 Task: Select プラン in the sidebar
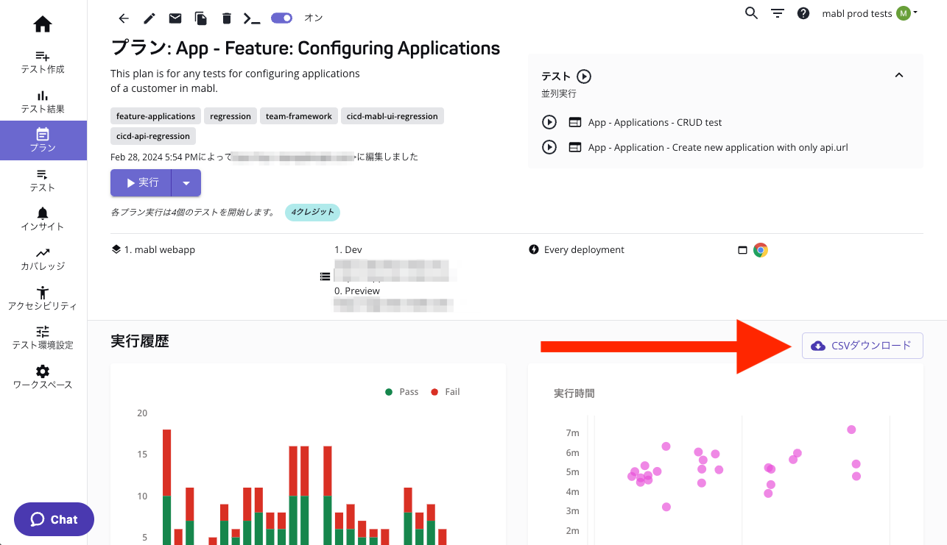tap(43, 140)
